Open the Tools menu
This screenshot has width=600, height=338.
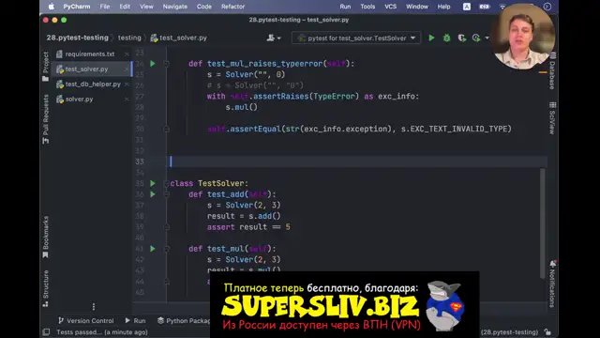coord(367,7)
